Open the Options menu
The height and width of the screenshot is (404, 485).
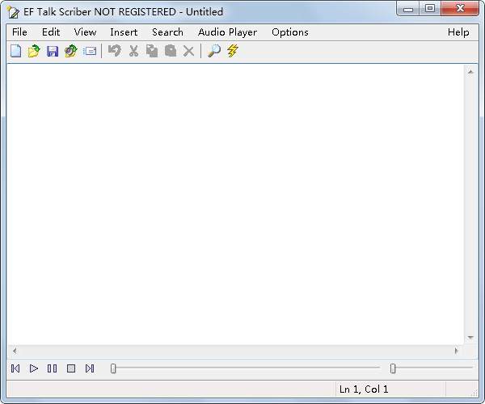[289, 32]
